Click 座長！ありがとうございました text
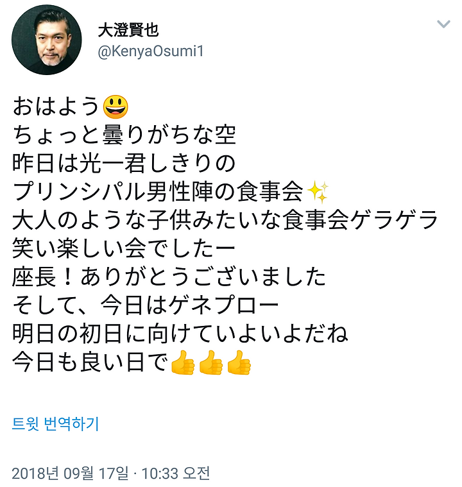The height and width of the screenshot is (487, 462). point(169,277)
